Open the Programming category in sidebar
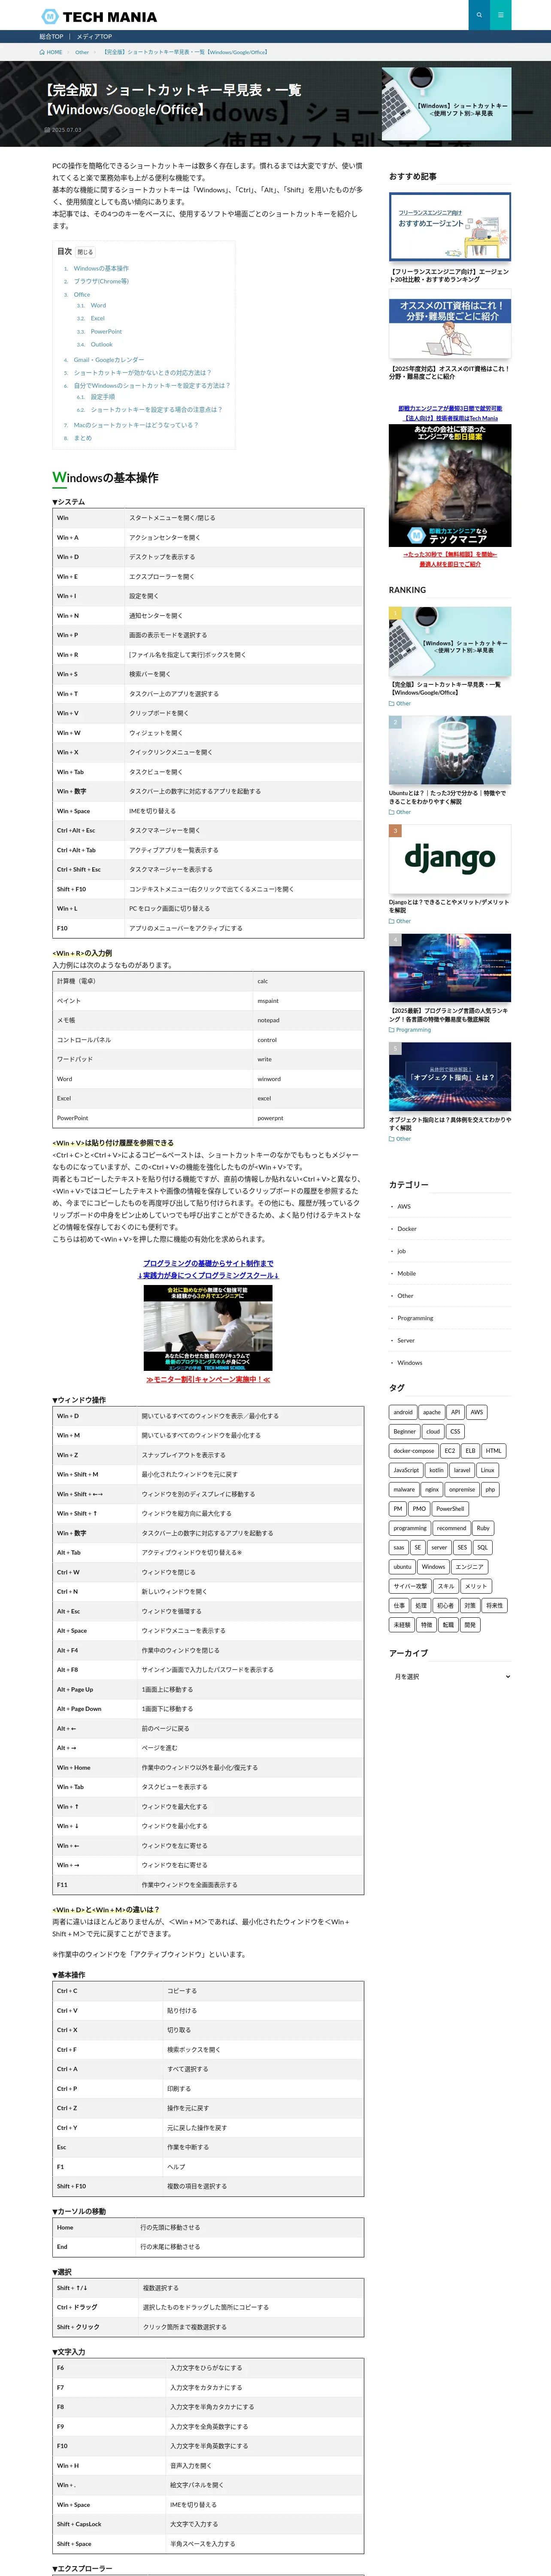The width and height of the screenshot is (551, 2576). coord(415,1318)
